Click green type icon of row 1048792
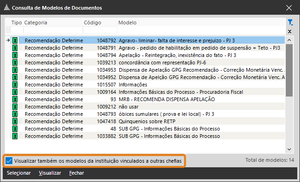This screenshot has width=300, height=182. [15, 40]
